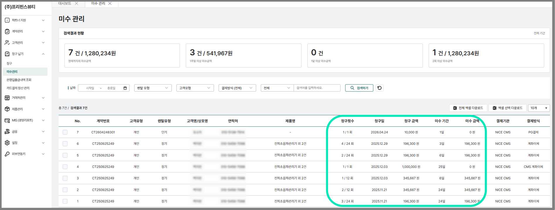Image resolution: width=555 pixels, height=210 pixels.
Task: Mark the checkbox in row No. 3
Action: click(x=65, y=178)
